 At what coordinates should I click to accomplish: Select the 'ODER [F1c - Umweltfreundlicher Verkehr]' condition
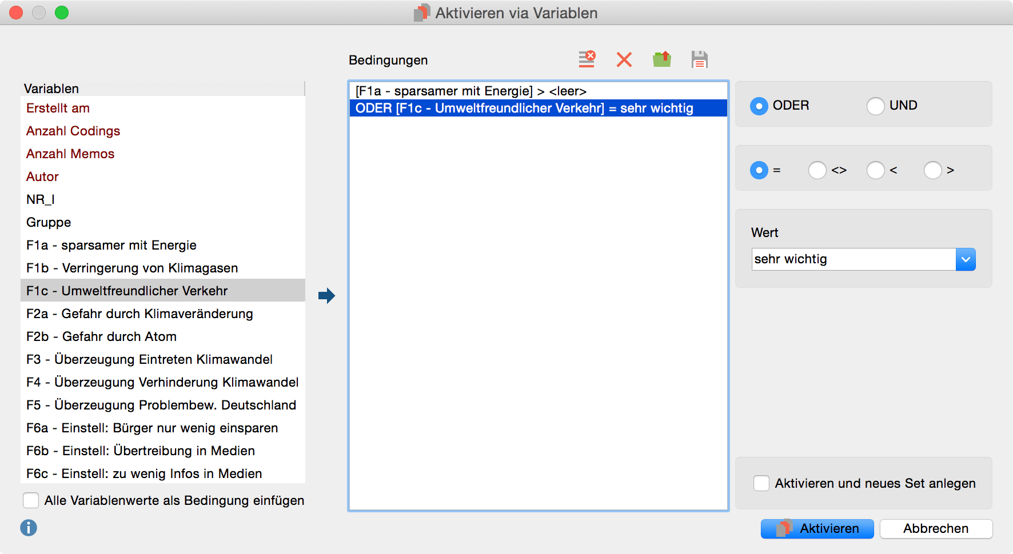(x=538, y=108)
